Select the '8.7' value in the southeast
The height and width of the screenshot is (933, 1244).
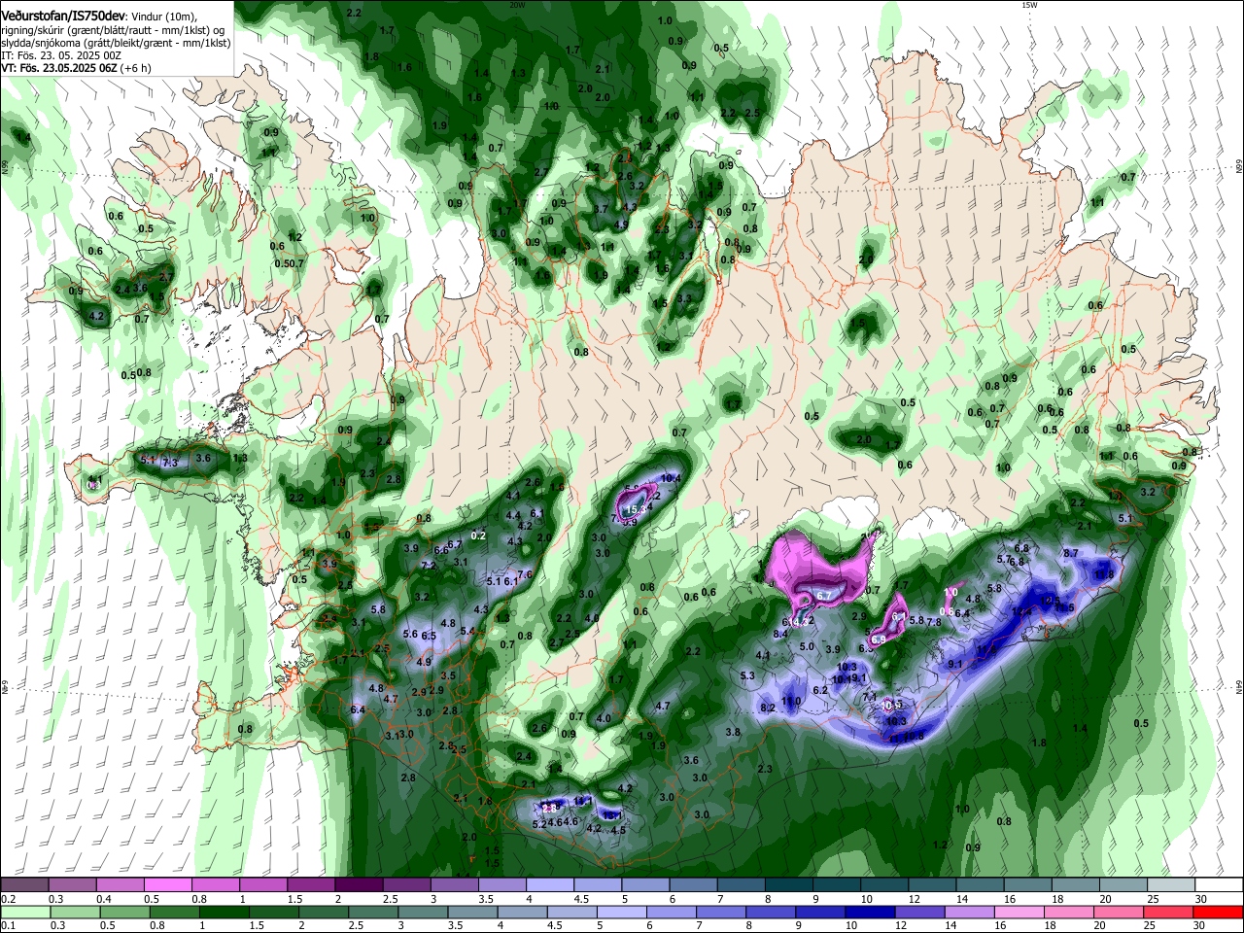click(x=1071, y=553)
